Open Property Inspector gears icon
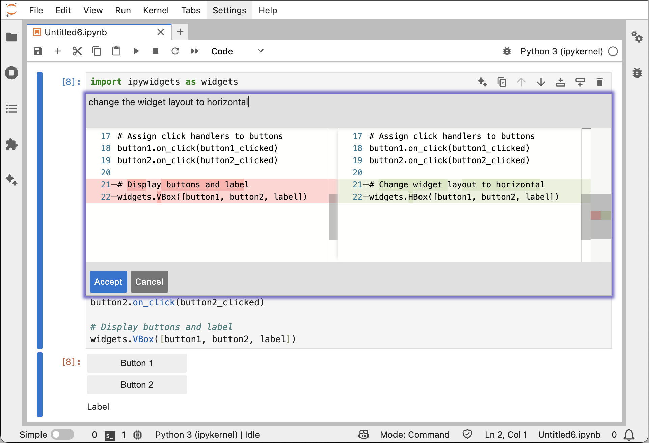 coord(637,37)
